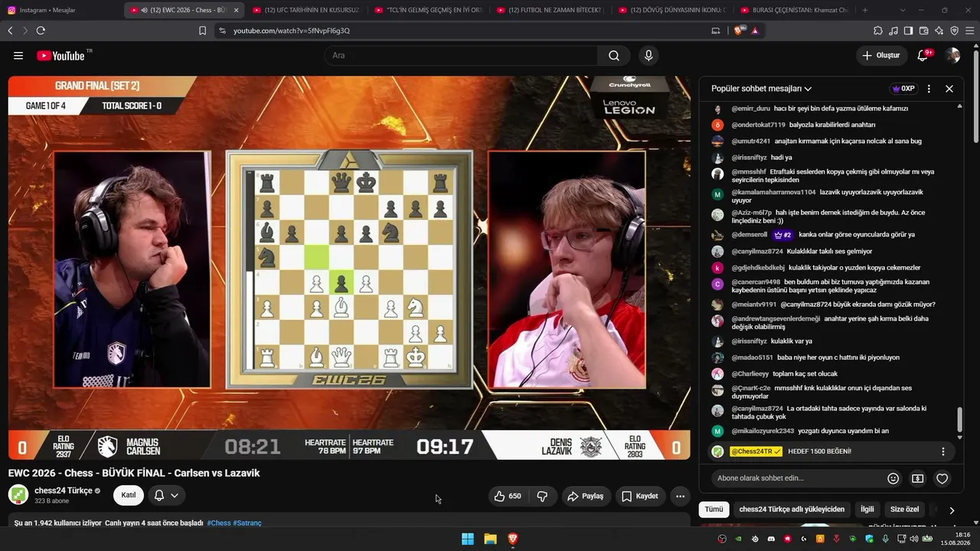
Task: Select the chess24 Türkçe adlı yükleyiciden chip
Action: pos(792,510)
